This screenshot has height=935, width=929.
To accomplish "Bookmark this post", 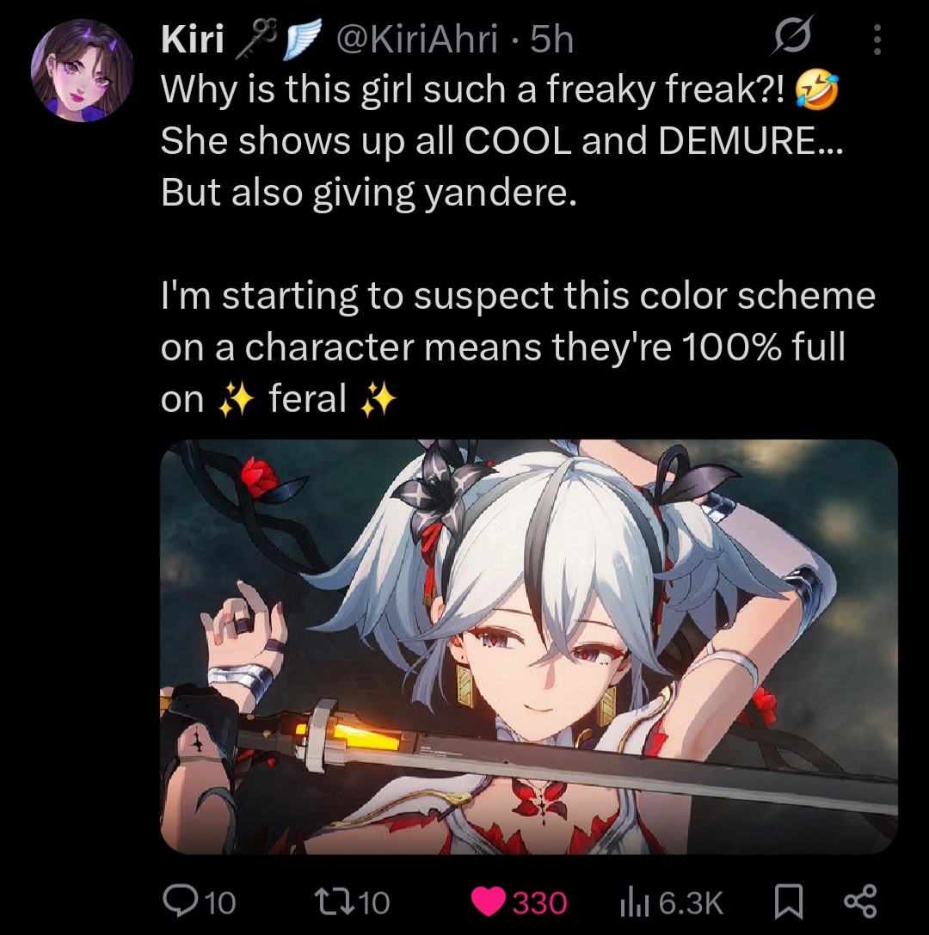I will click(x=789, y=902).
